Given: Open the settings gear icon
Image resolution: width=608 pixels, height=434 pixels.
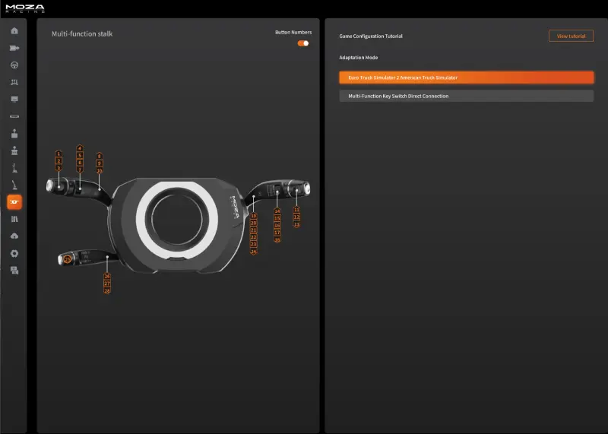Looking at the screenshot, I should (x=14, y=253).
